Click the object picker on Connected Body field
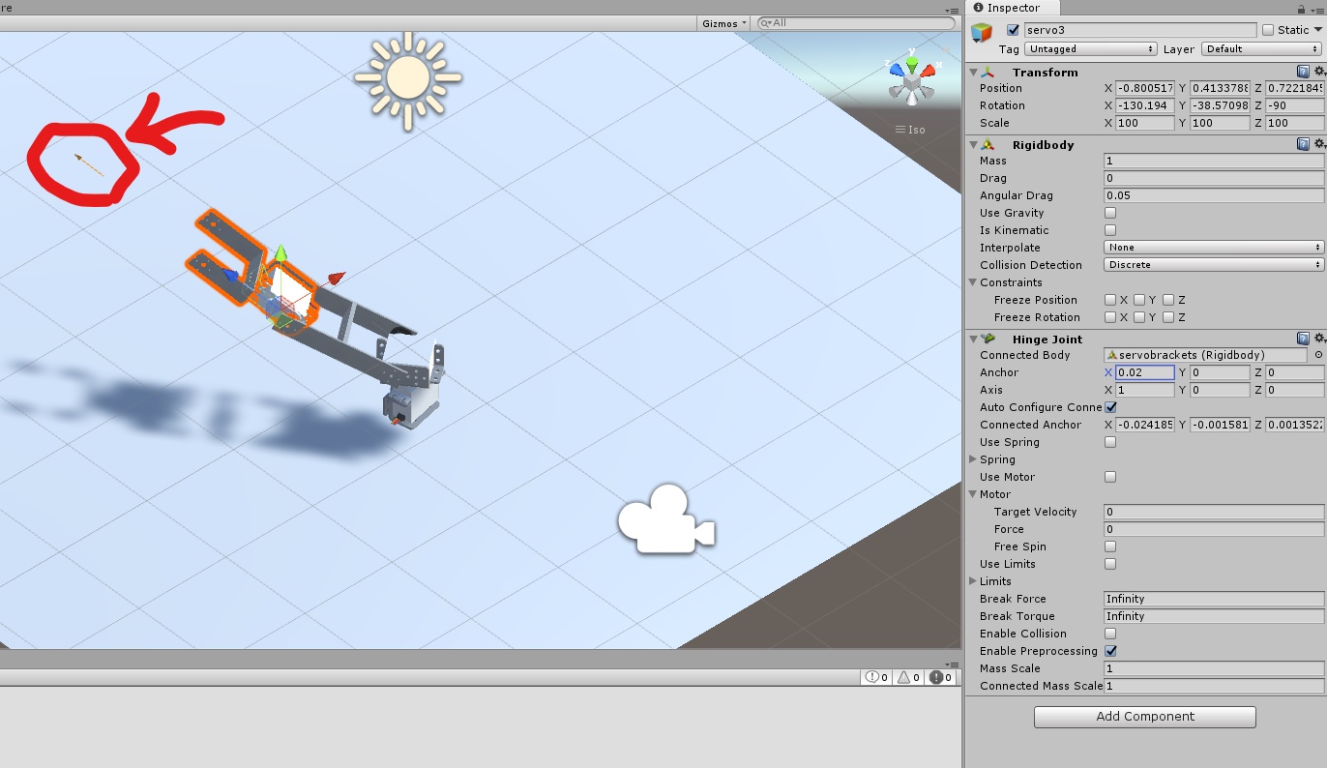 click(x=1318, y=355)
